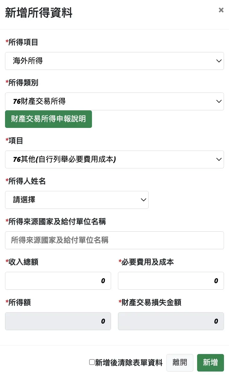Open the 所得項目 dropdown showing 海外所得
The width and height of the screenshot is (229, 375).
pos(114,61)
